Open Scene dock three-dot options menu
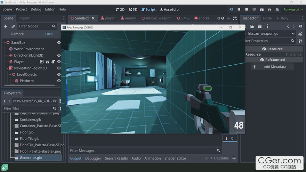This screenshot has height=172, width=306. [64, 18]
